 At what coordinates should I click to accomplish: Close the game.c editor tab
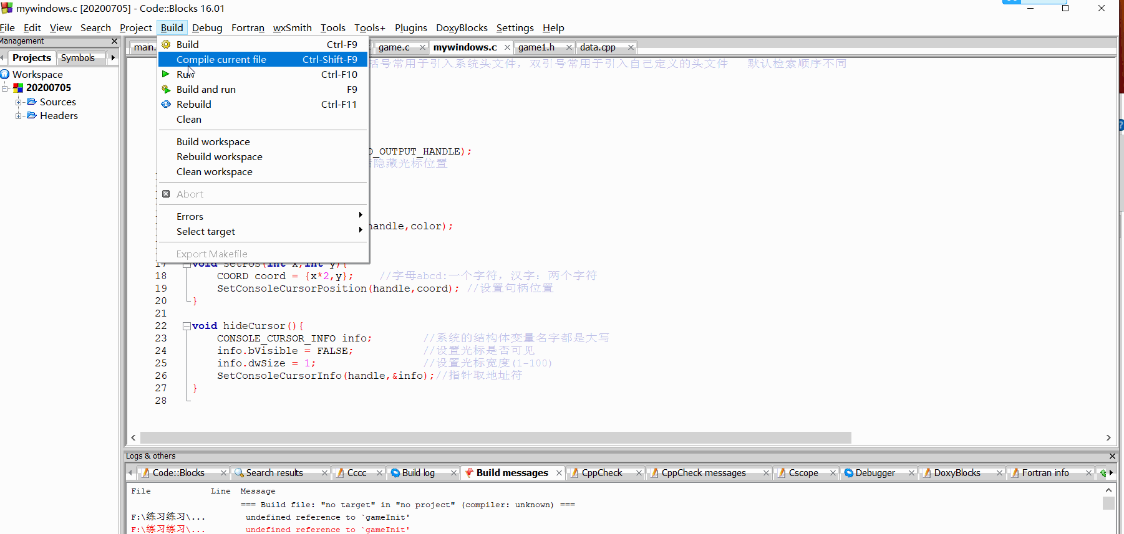(422, 47)
